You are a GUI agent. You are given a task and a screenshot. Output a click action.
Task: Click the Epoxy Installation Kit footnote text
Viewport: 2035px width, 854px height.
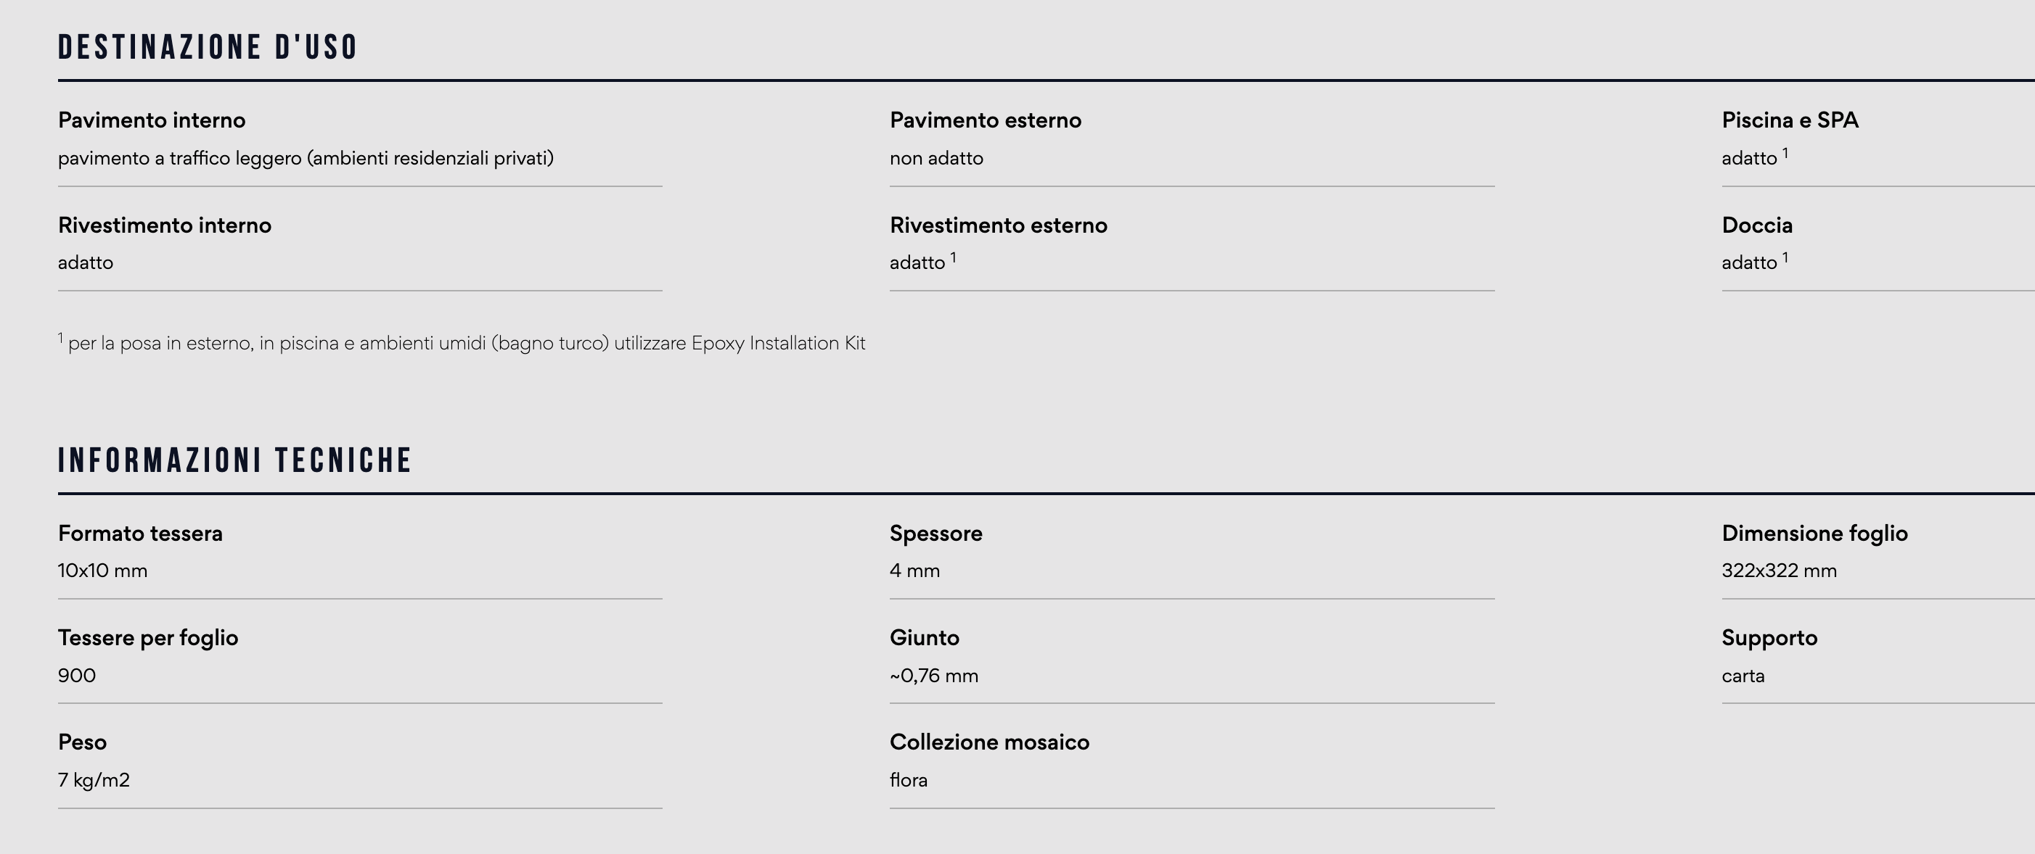pos(462,344)
